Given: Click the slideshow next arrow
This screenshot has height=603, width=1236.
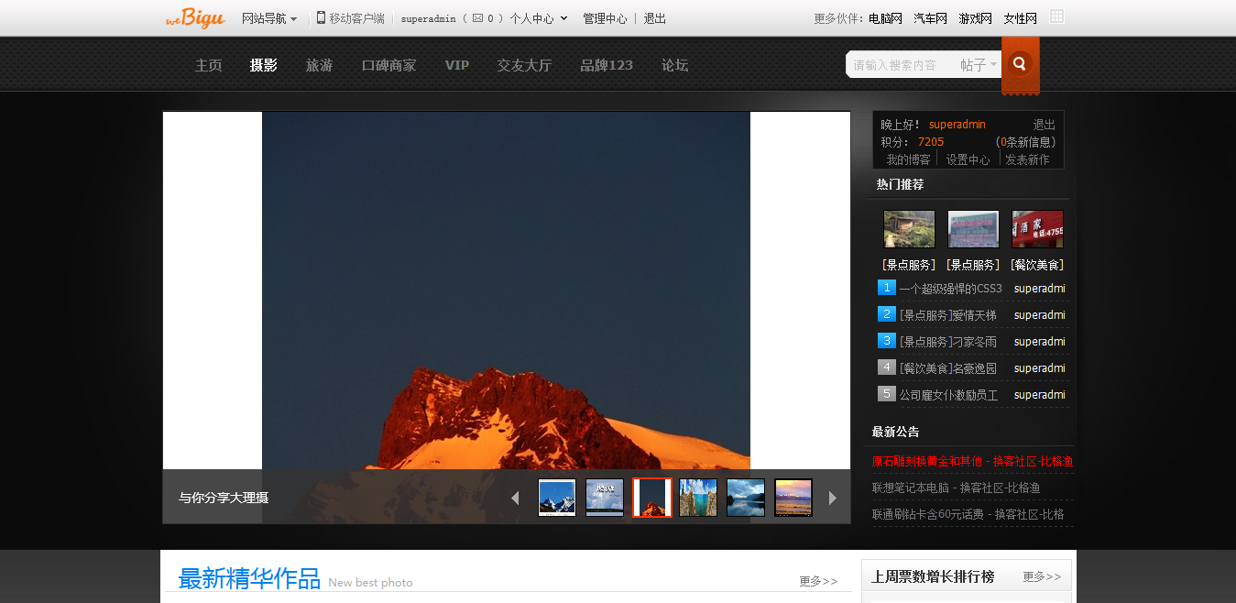Looking at the screenshot, I should 833,498.
